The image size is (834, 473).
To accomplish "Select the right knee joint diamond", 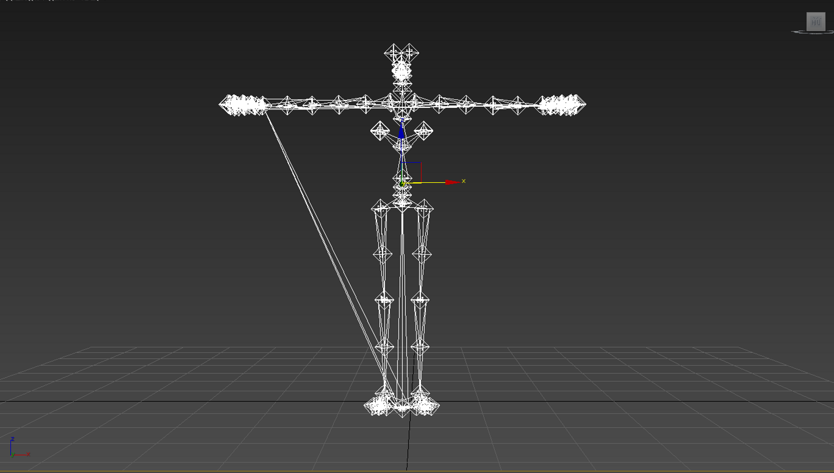I will pyautogui.click(x=420, y=300).
